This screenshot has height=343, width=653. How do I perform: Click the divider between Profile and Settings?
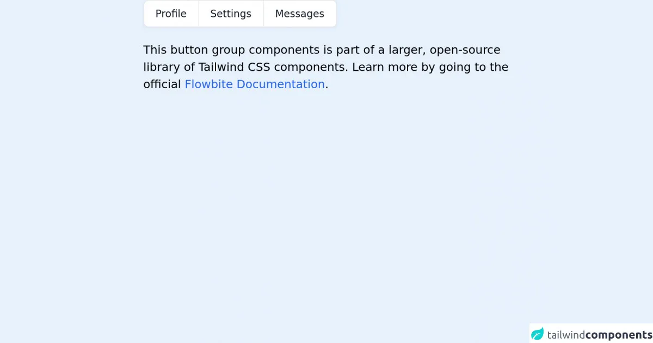click(199, 14)
